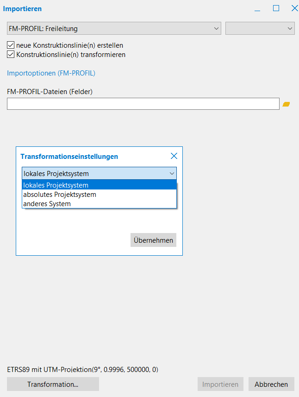The height and width of the screenshot is (397, 299).
Task: Pick 'anderes System' in the list
Action: coord(99,204)
